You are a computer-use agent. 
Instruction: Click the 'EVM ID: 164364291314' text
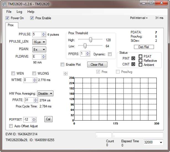22,134
